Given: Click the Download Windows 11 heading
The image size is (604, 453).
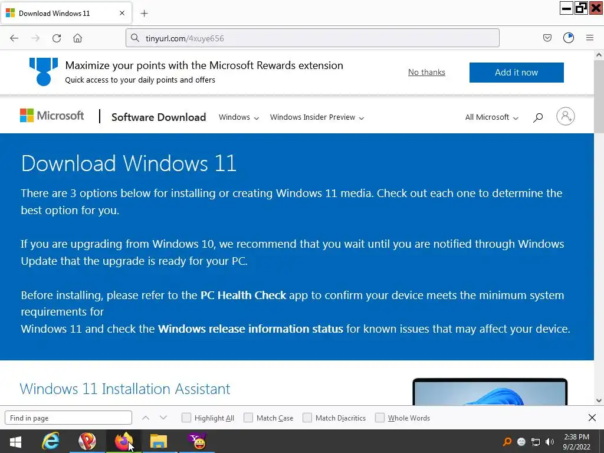Looking at the screenshot, I should [129, 163].
